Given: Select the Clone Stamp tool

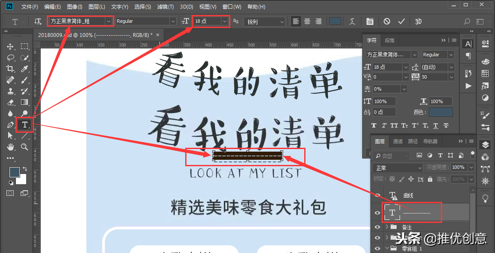Looking at the screenshot, I should pos(10,91).
